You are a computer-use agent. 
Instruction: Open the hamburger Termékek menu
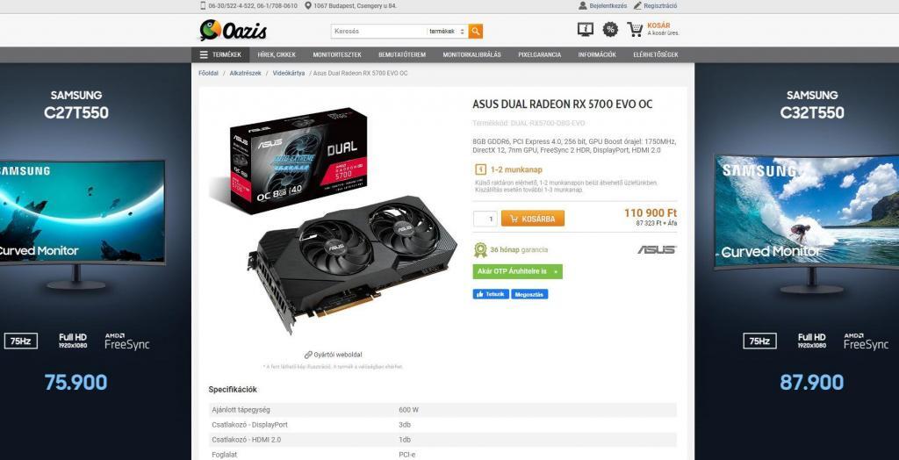pyautogui.click(x=220, y=54)
